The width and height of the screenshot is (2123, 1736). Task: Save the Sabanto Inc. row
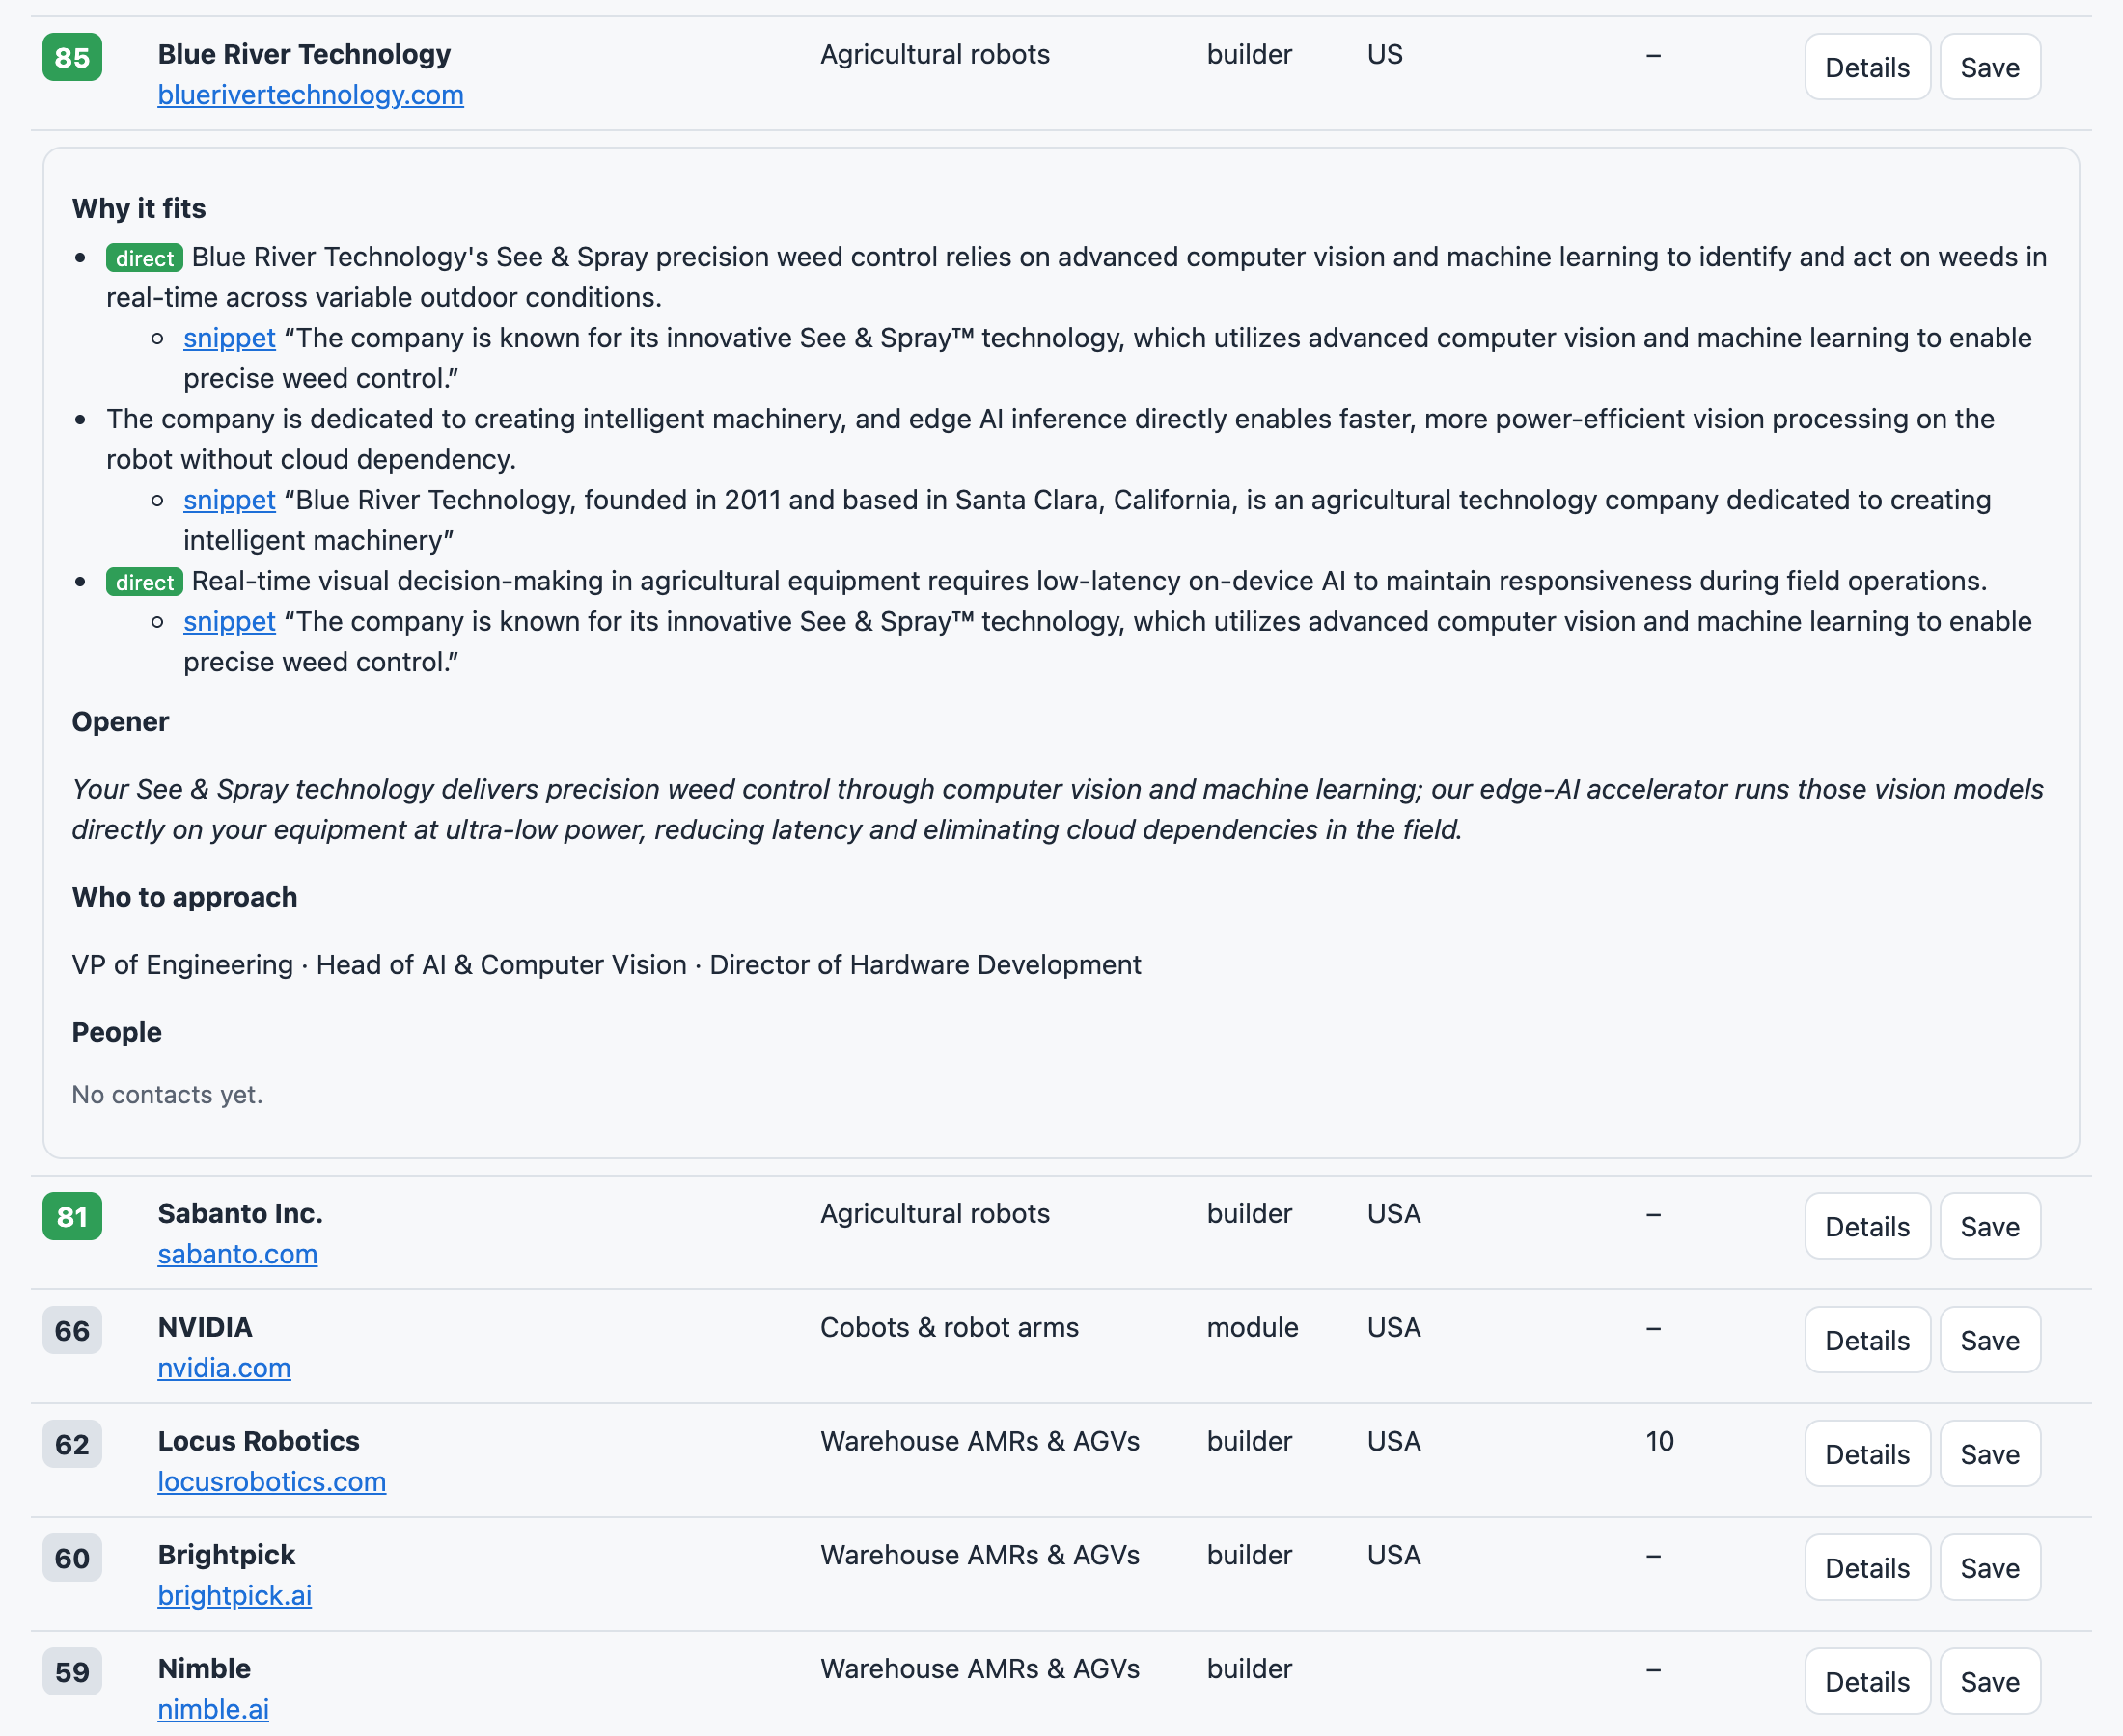(x=1990, y=1226)
